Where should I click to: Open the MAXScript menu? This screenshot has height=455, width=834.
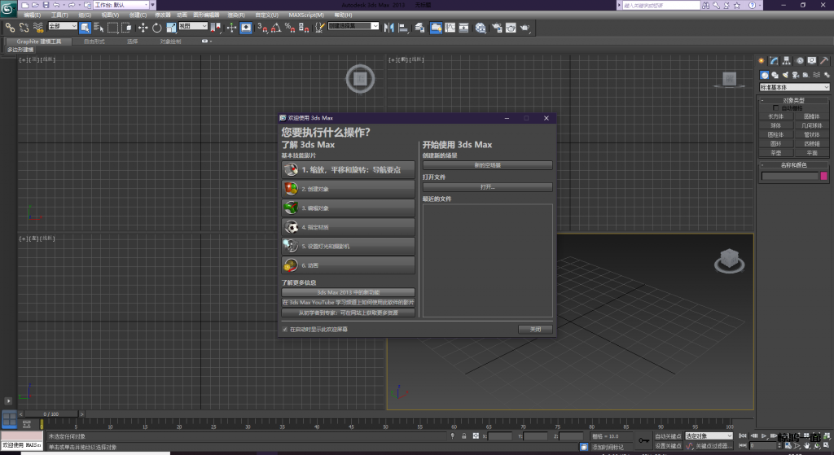coord(306,15)
